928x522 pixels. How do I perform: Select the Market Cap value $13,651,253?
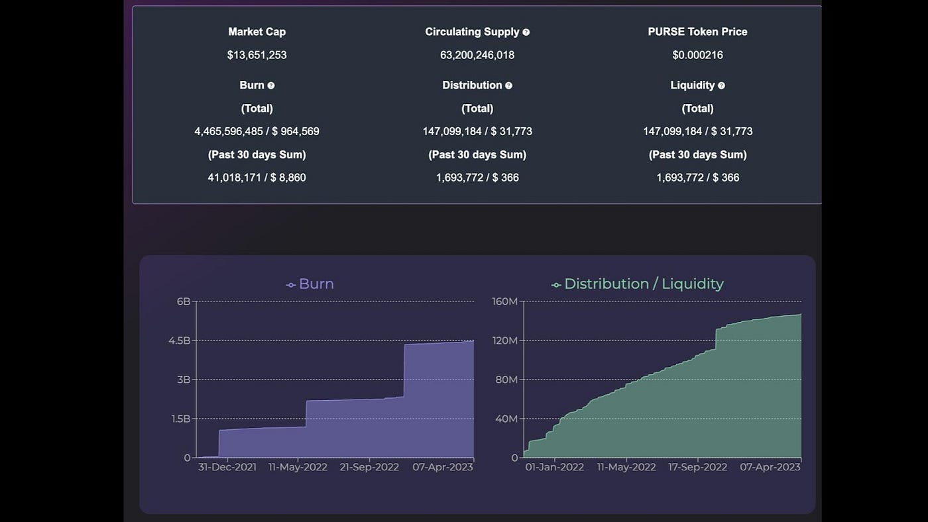pyautogui.click(x=257, y=55)
